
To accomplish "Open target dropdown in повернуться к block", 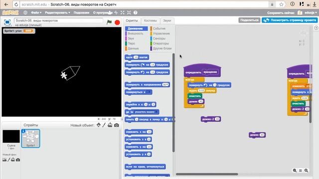I will coord(149,92).
